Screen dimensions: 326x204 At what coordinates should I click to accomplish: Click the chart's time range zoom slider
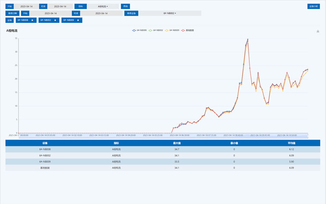pos(163,135)
